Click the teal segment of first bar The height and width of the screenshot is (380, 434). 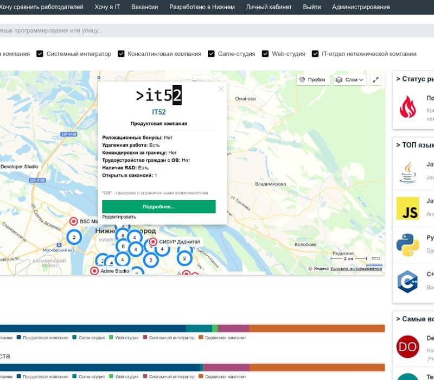(199, 328)
